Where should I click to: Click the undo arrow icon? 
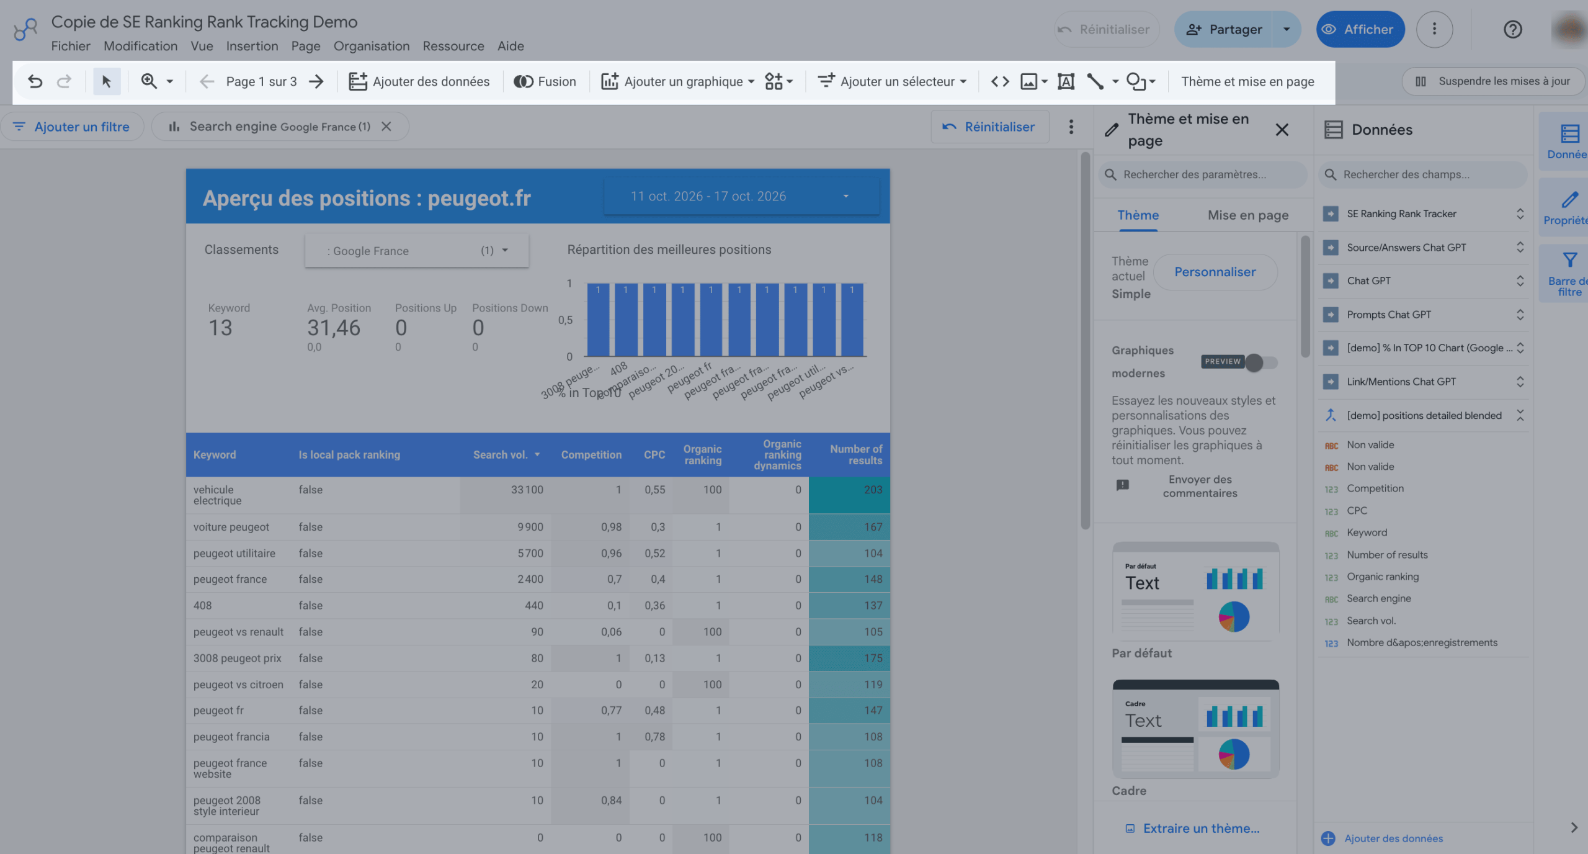point(35,81)
